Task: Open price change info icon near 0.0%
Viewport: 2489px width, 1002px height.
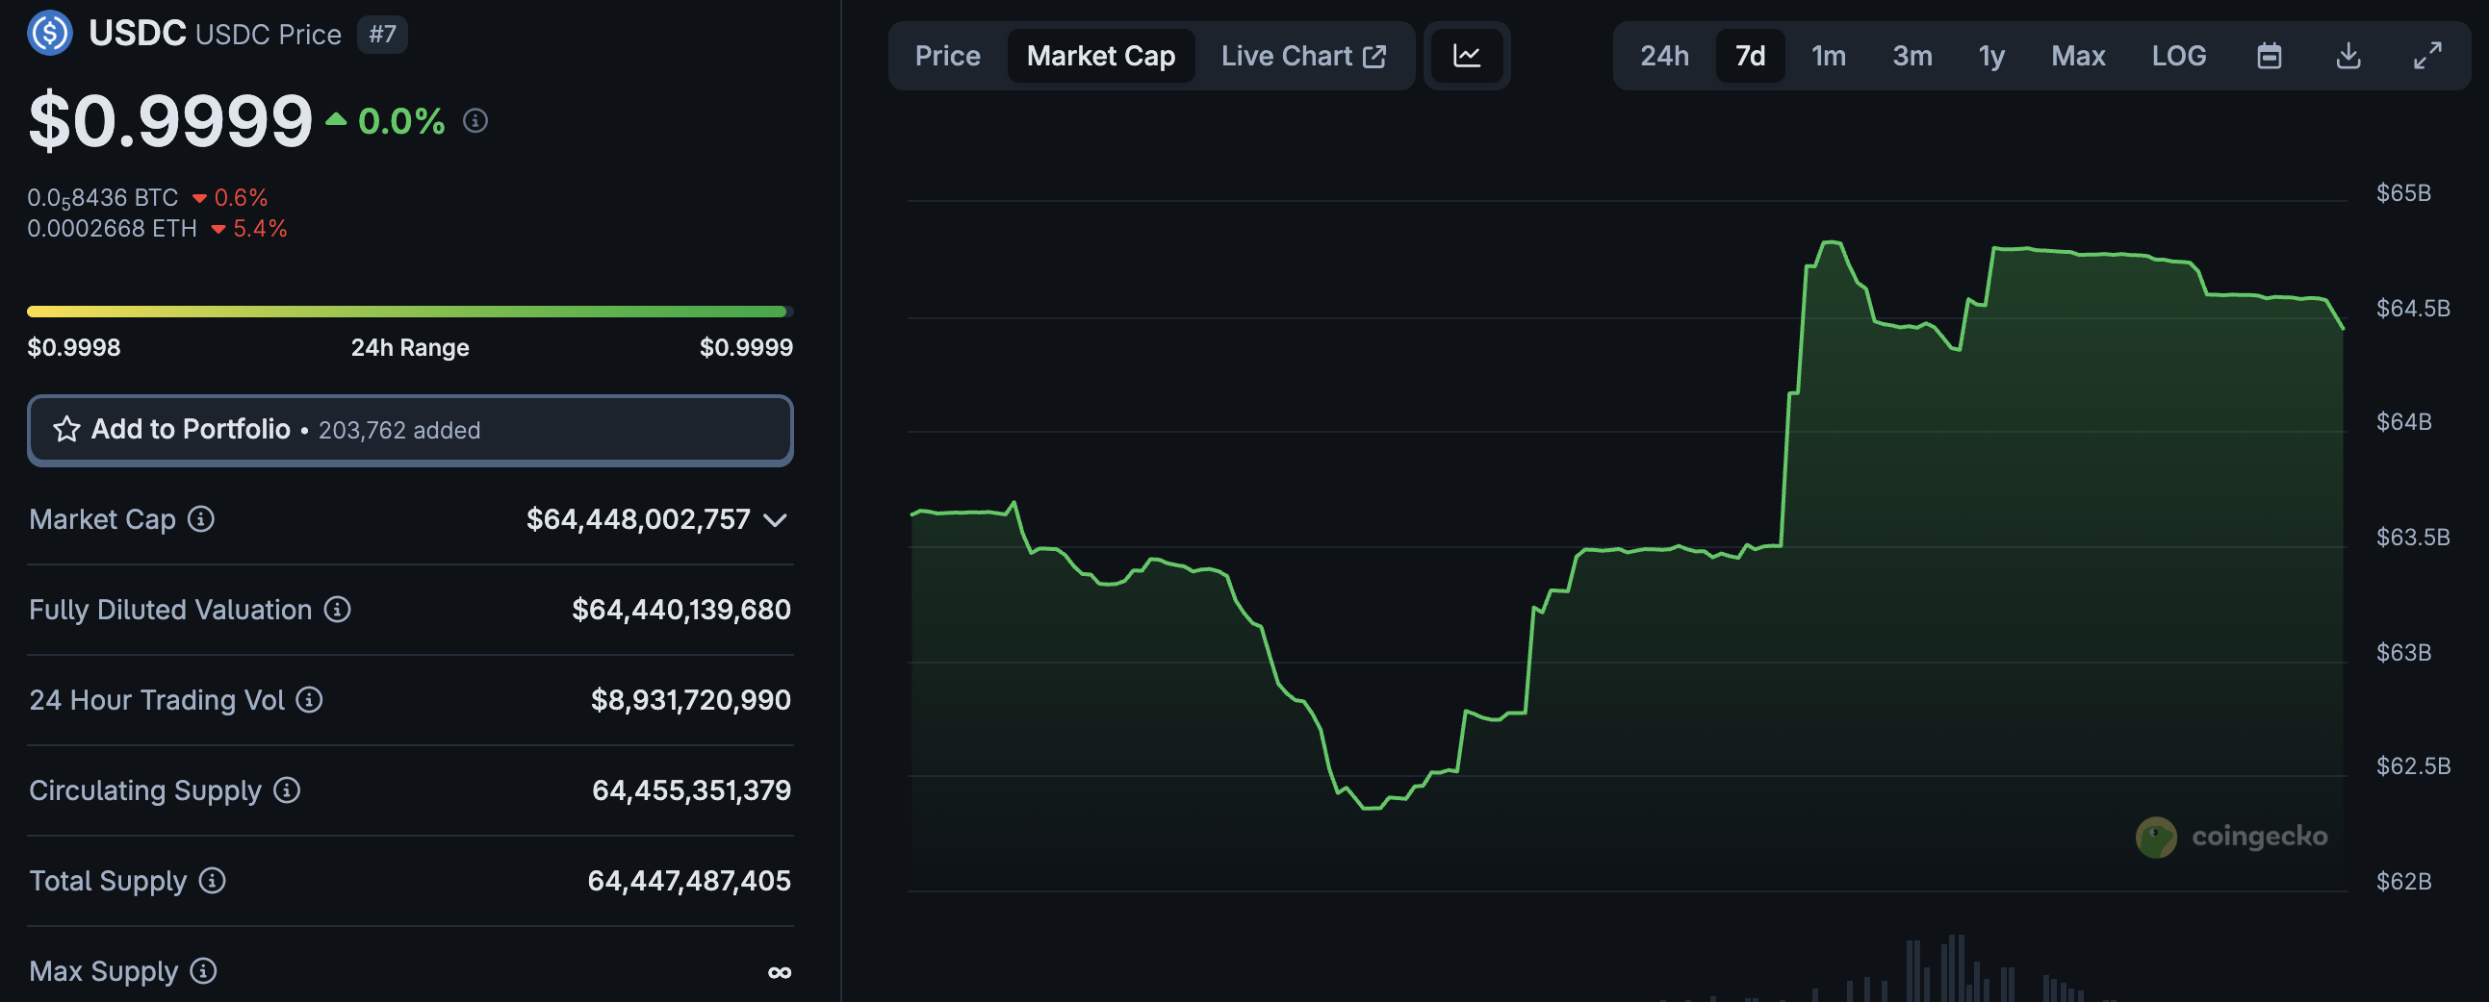Action: point(475,120)
